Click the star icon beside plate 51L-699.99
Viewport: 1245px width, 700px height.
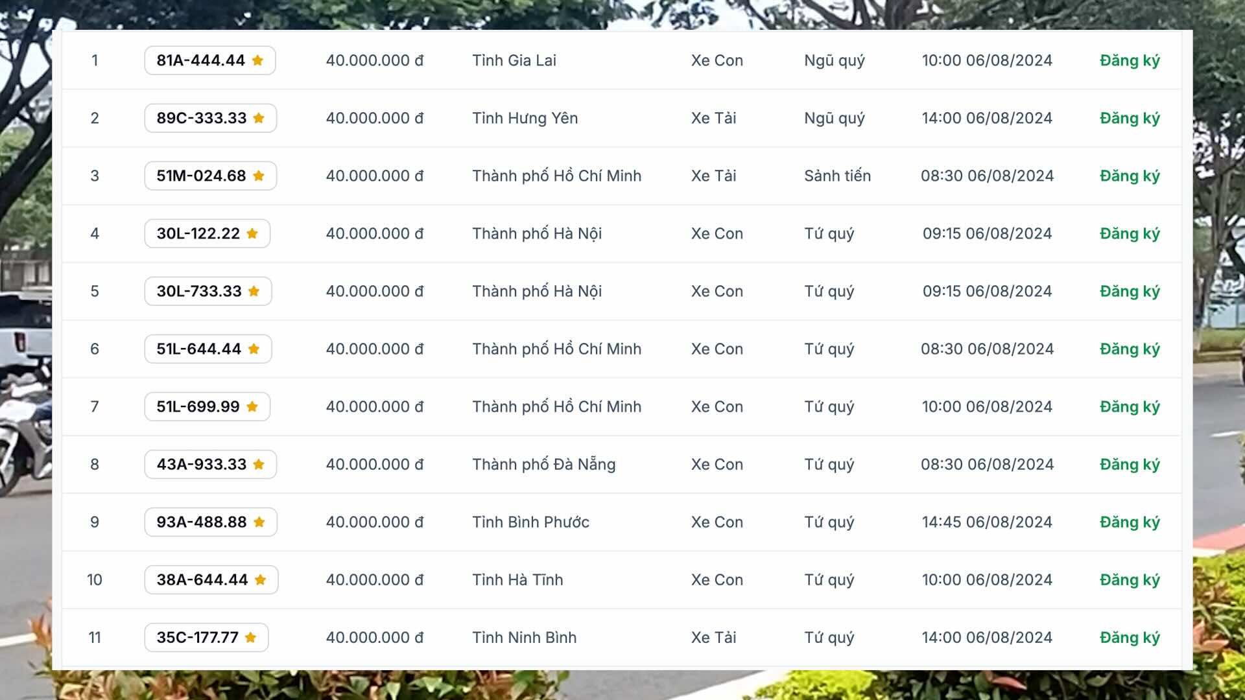click(252, 406)
